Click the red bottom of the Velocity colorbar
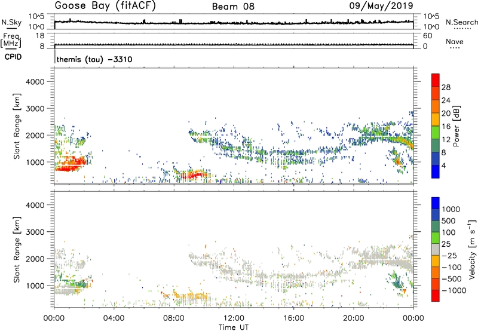 click(x=436, y=296)
